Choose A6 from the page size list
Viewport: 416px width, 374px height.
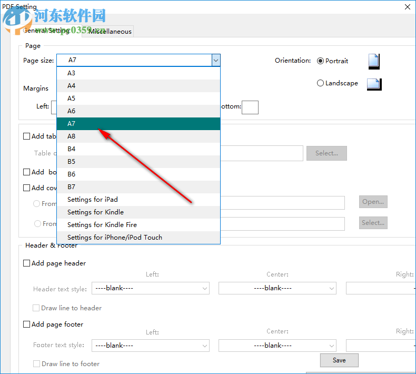pos(138,111)
